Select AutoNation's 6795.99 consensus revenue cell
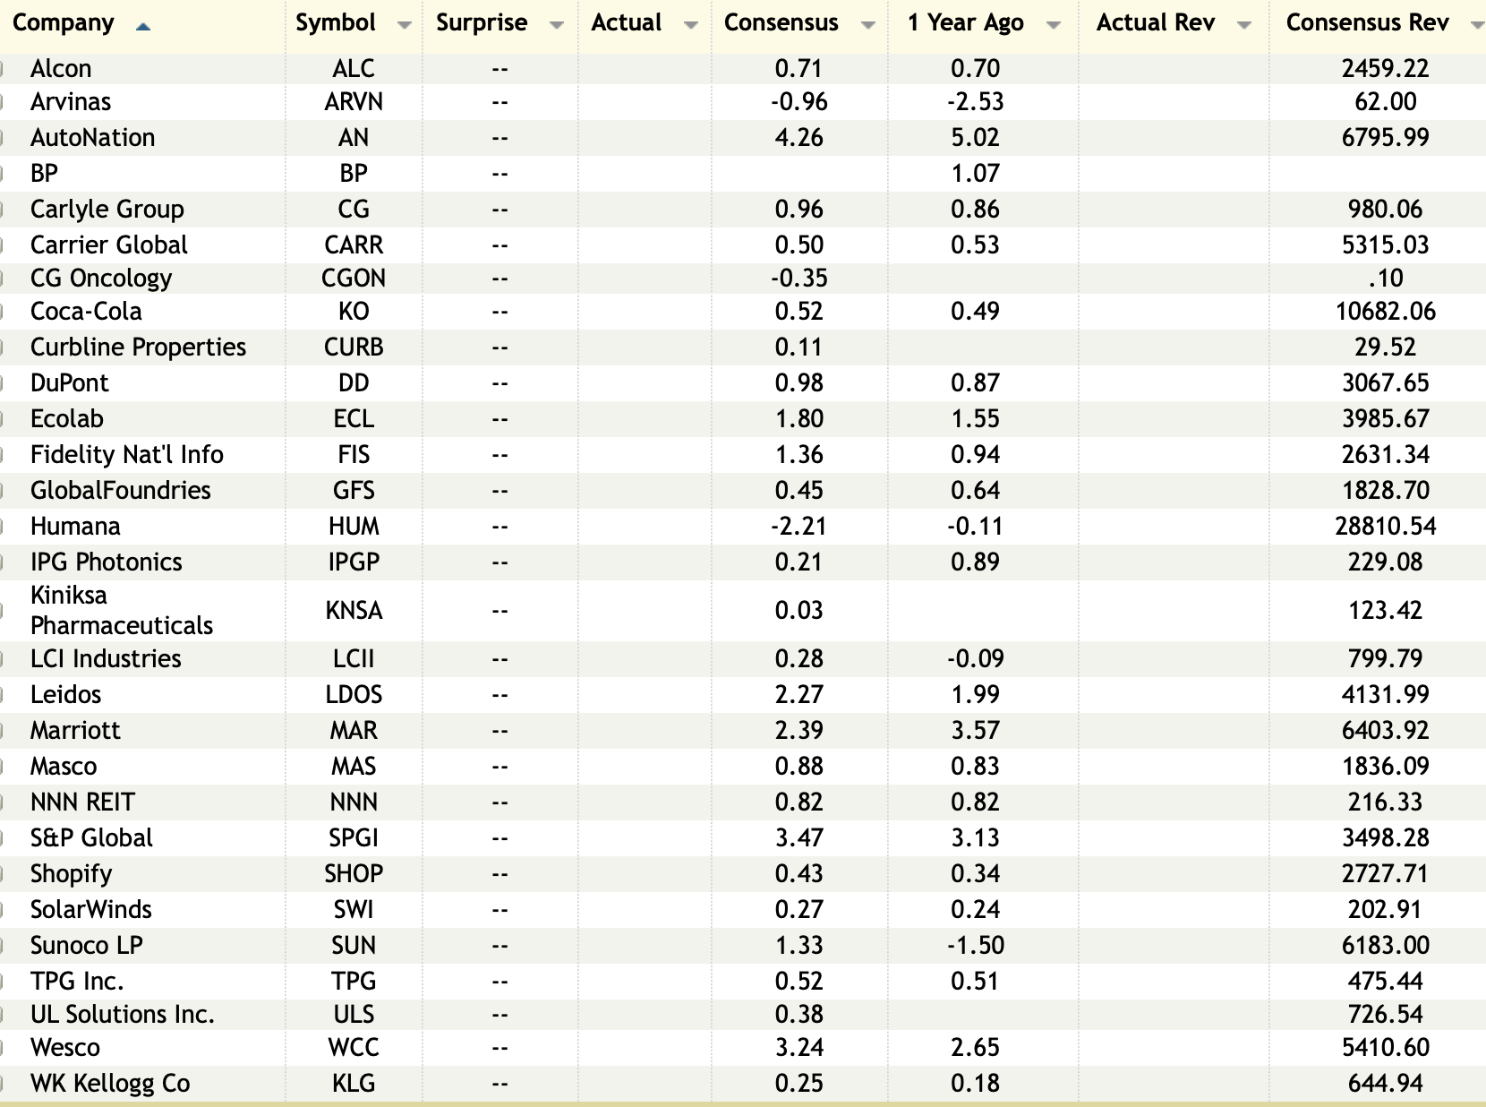This screenshot has width=1486, height=1107. (x=1385, y=137)
